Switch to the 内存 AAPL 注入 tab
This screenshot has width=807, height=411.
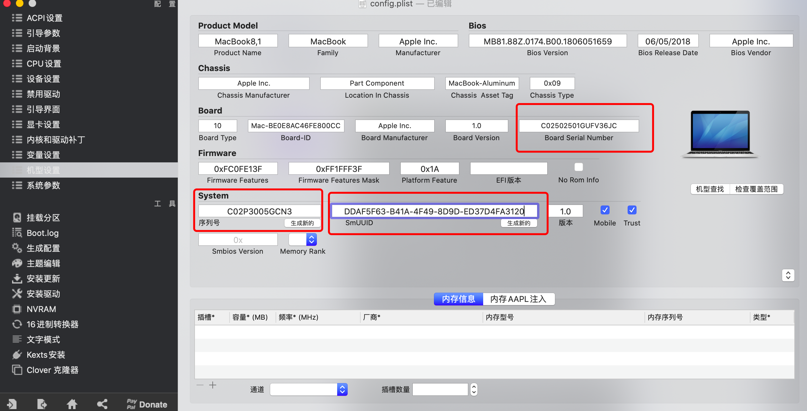point(518,299)
